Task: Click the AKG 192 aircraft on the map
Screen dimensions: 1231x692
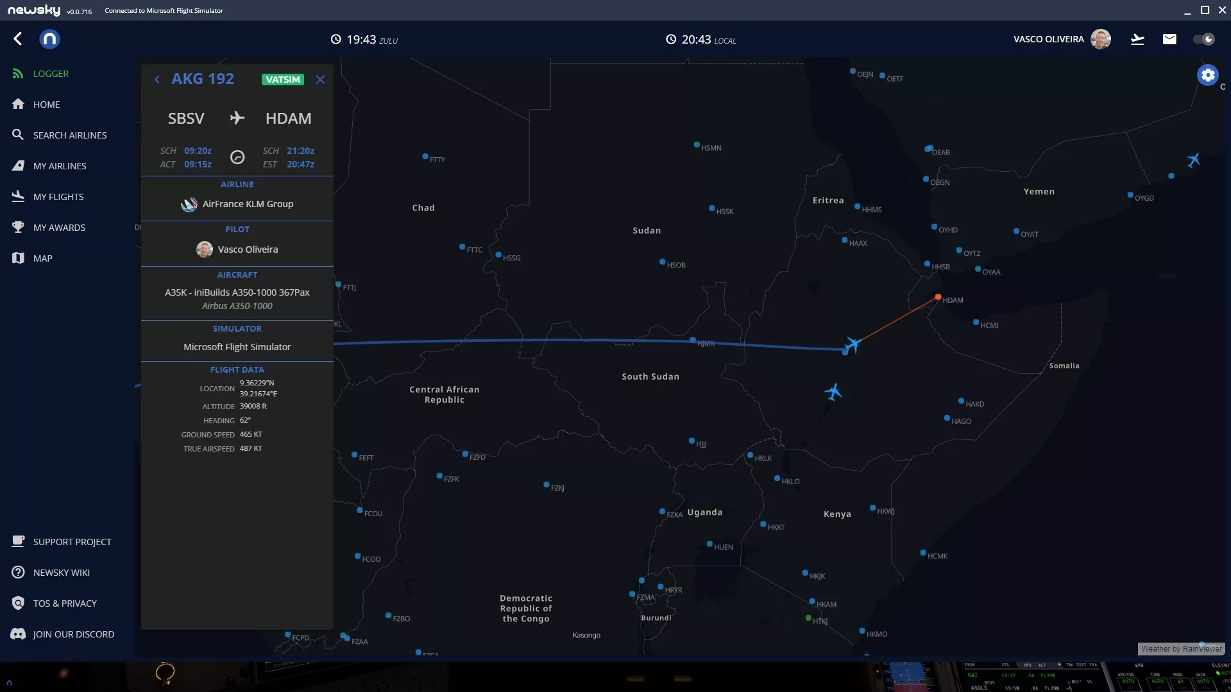Action: pos(852,345)
